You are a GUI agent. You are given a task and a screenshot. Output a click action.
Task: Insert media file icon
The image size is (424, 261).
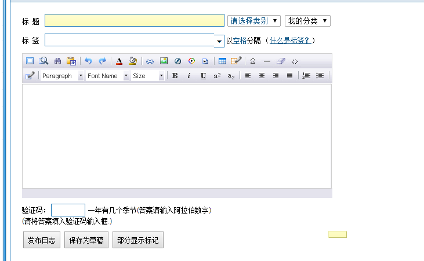pos(205,61)
